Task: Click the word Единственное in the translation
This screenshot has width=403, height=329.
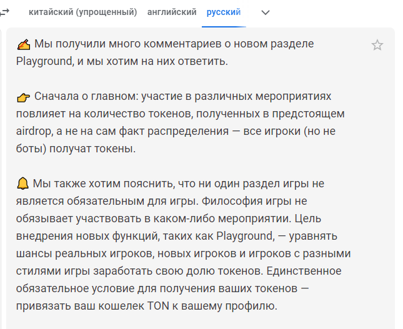Action: tap(304, 271)
